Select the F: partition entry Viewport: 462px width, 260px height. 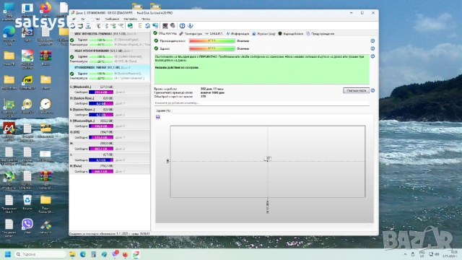pyautogui.click(x=110, y=123)
